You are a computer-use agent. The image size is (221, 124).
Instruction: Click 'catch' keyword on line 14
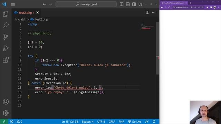pos(36,83)
